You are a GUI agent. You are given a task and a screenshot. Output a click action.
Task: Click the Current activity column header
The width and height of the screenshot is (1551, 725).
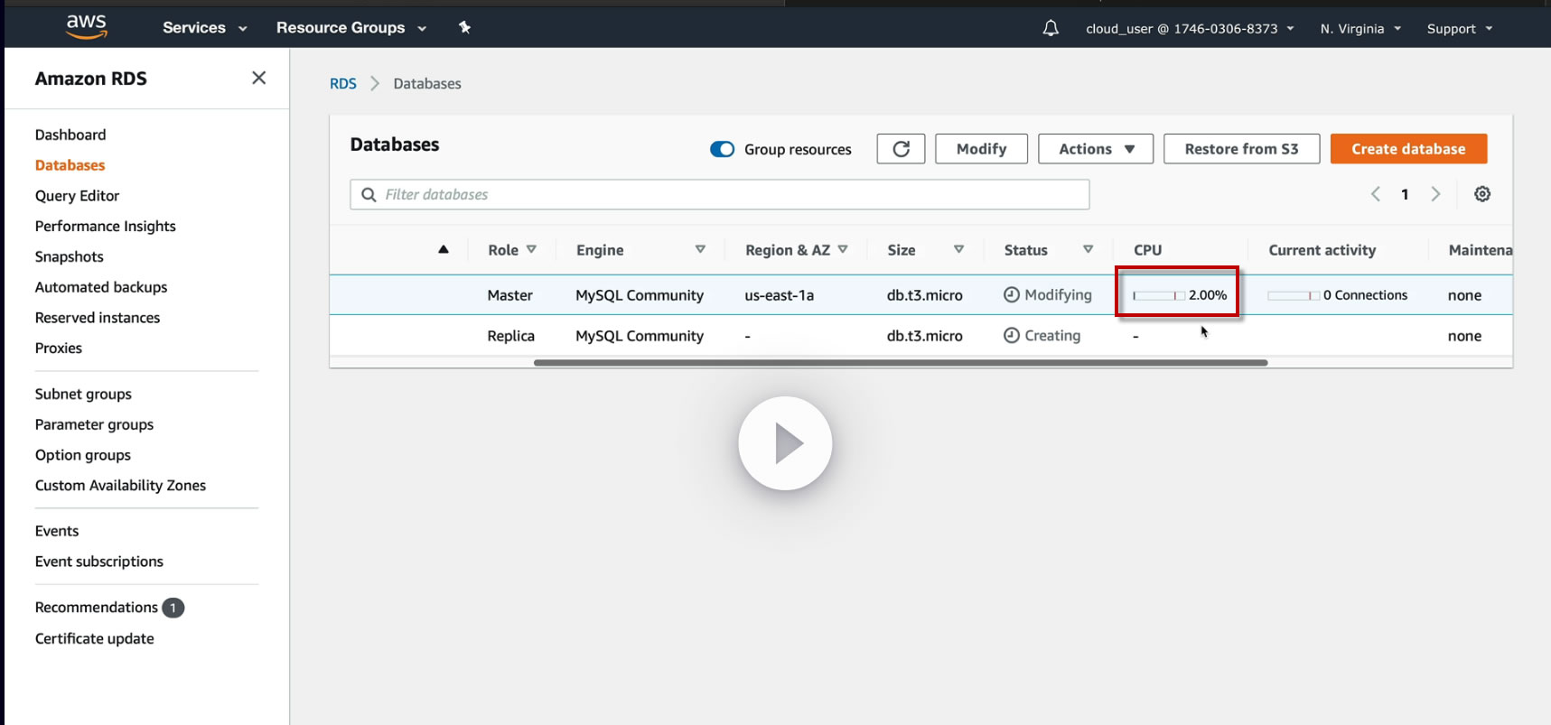[x=1322, y=250]
